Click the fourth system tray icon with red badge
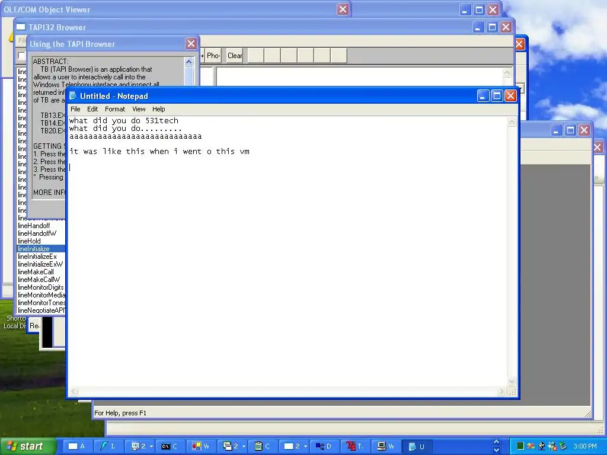 click(x=552, y=446)
